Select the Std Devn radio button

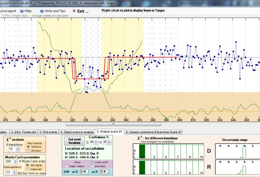[29, 151]
